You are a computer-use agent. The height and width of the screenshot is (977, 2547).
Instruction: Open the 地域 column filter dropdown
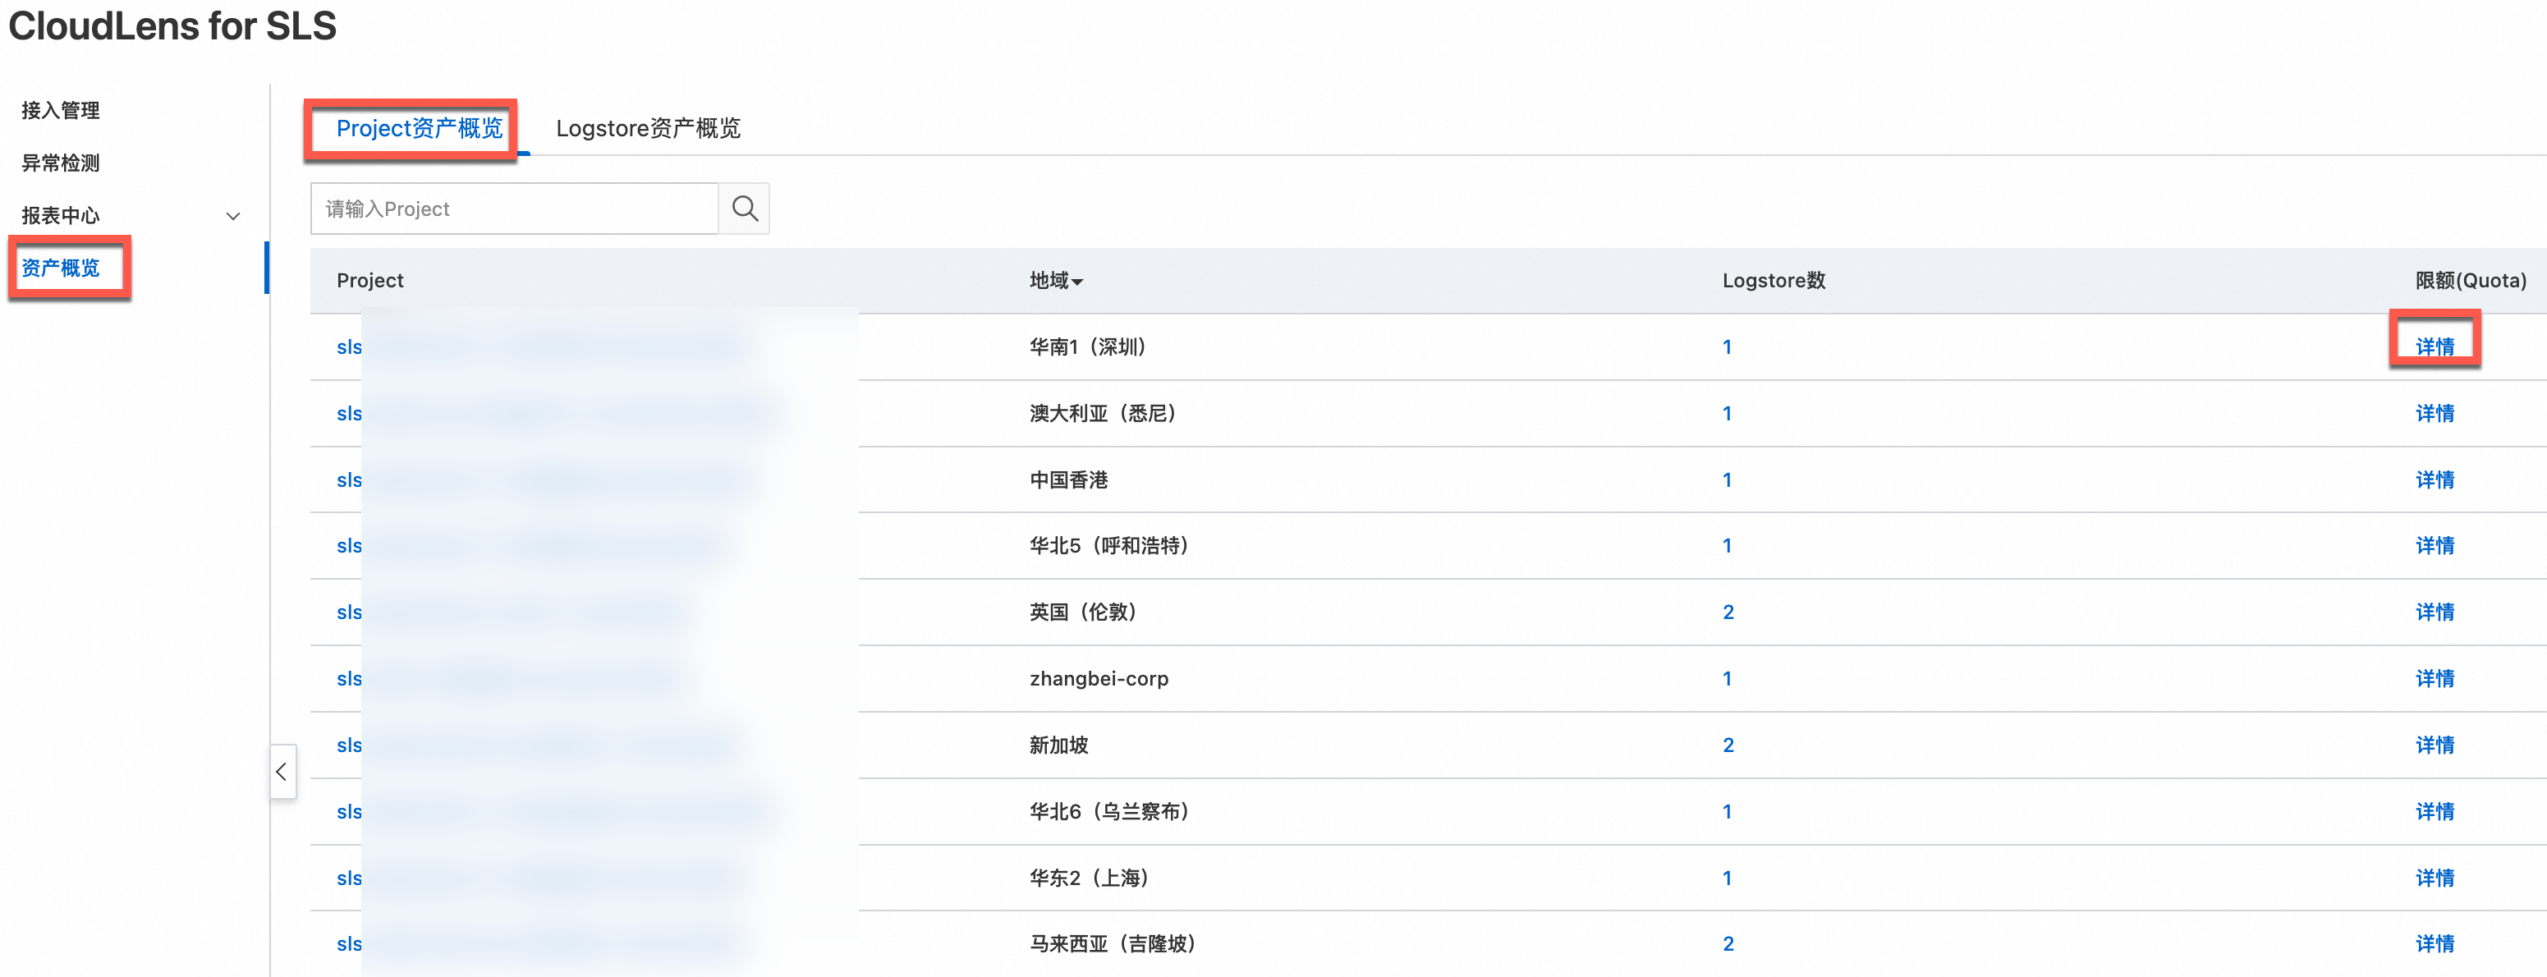click(1078, 282)
